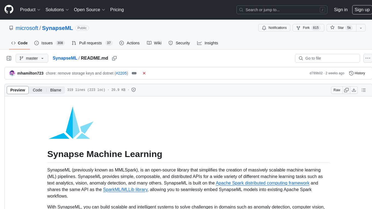
Task: Switch to the Code tab
Action: [19, 43]
